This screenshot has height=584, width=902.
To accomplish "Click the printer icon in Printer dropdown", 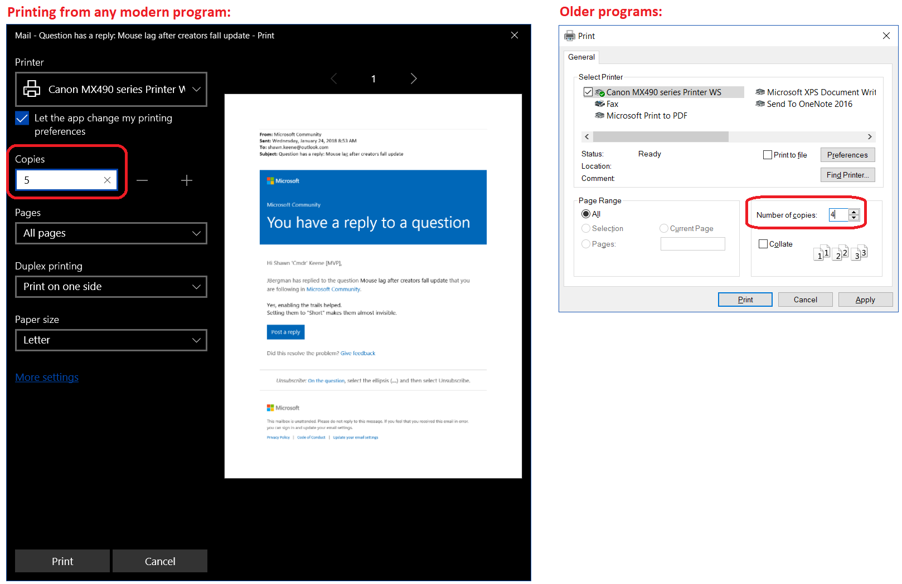I will pos(32,89).
